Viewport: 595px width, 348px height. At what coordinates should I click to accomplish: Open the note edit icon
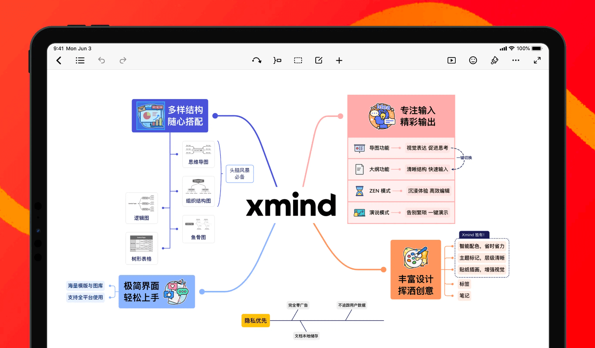coord(319,60)
